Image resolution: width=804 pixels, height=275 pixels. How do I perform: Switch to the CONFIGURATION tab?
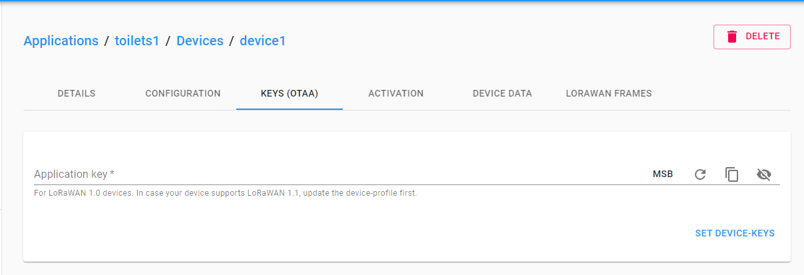(x=183, y=93)
